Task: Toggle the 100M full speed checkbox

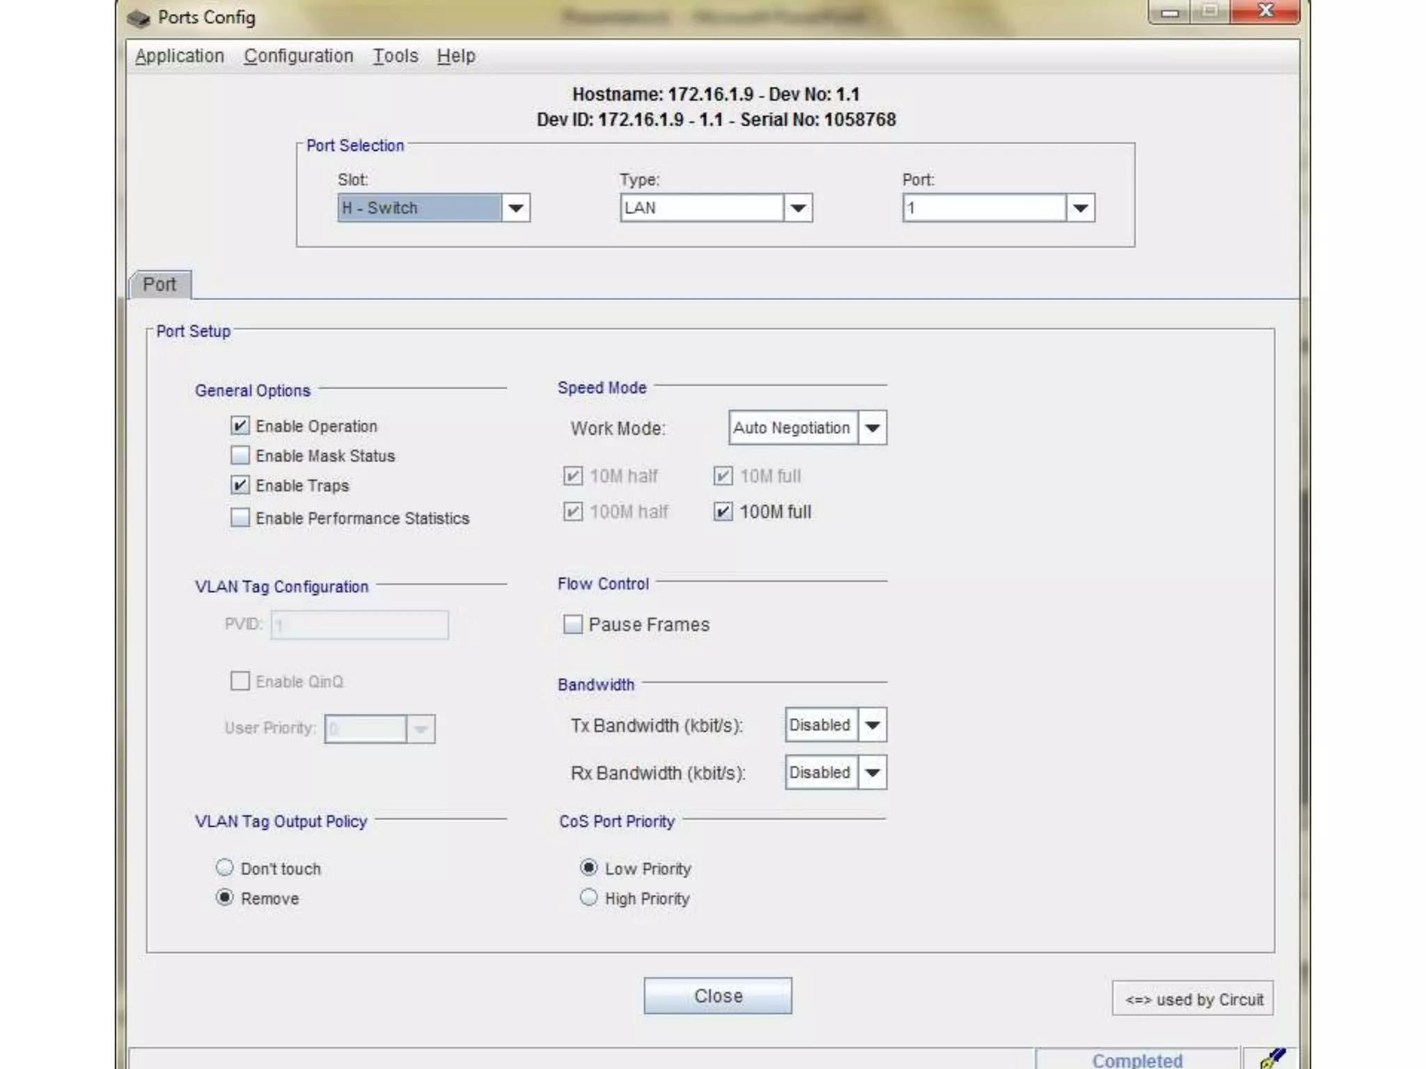Action: 723,512
